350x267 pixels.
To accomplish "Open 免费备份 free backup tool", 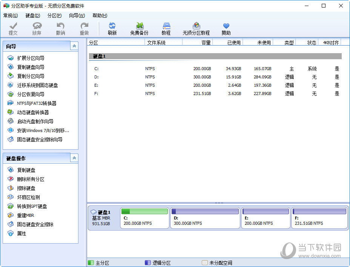I will (x=139, y=26).
